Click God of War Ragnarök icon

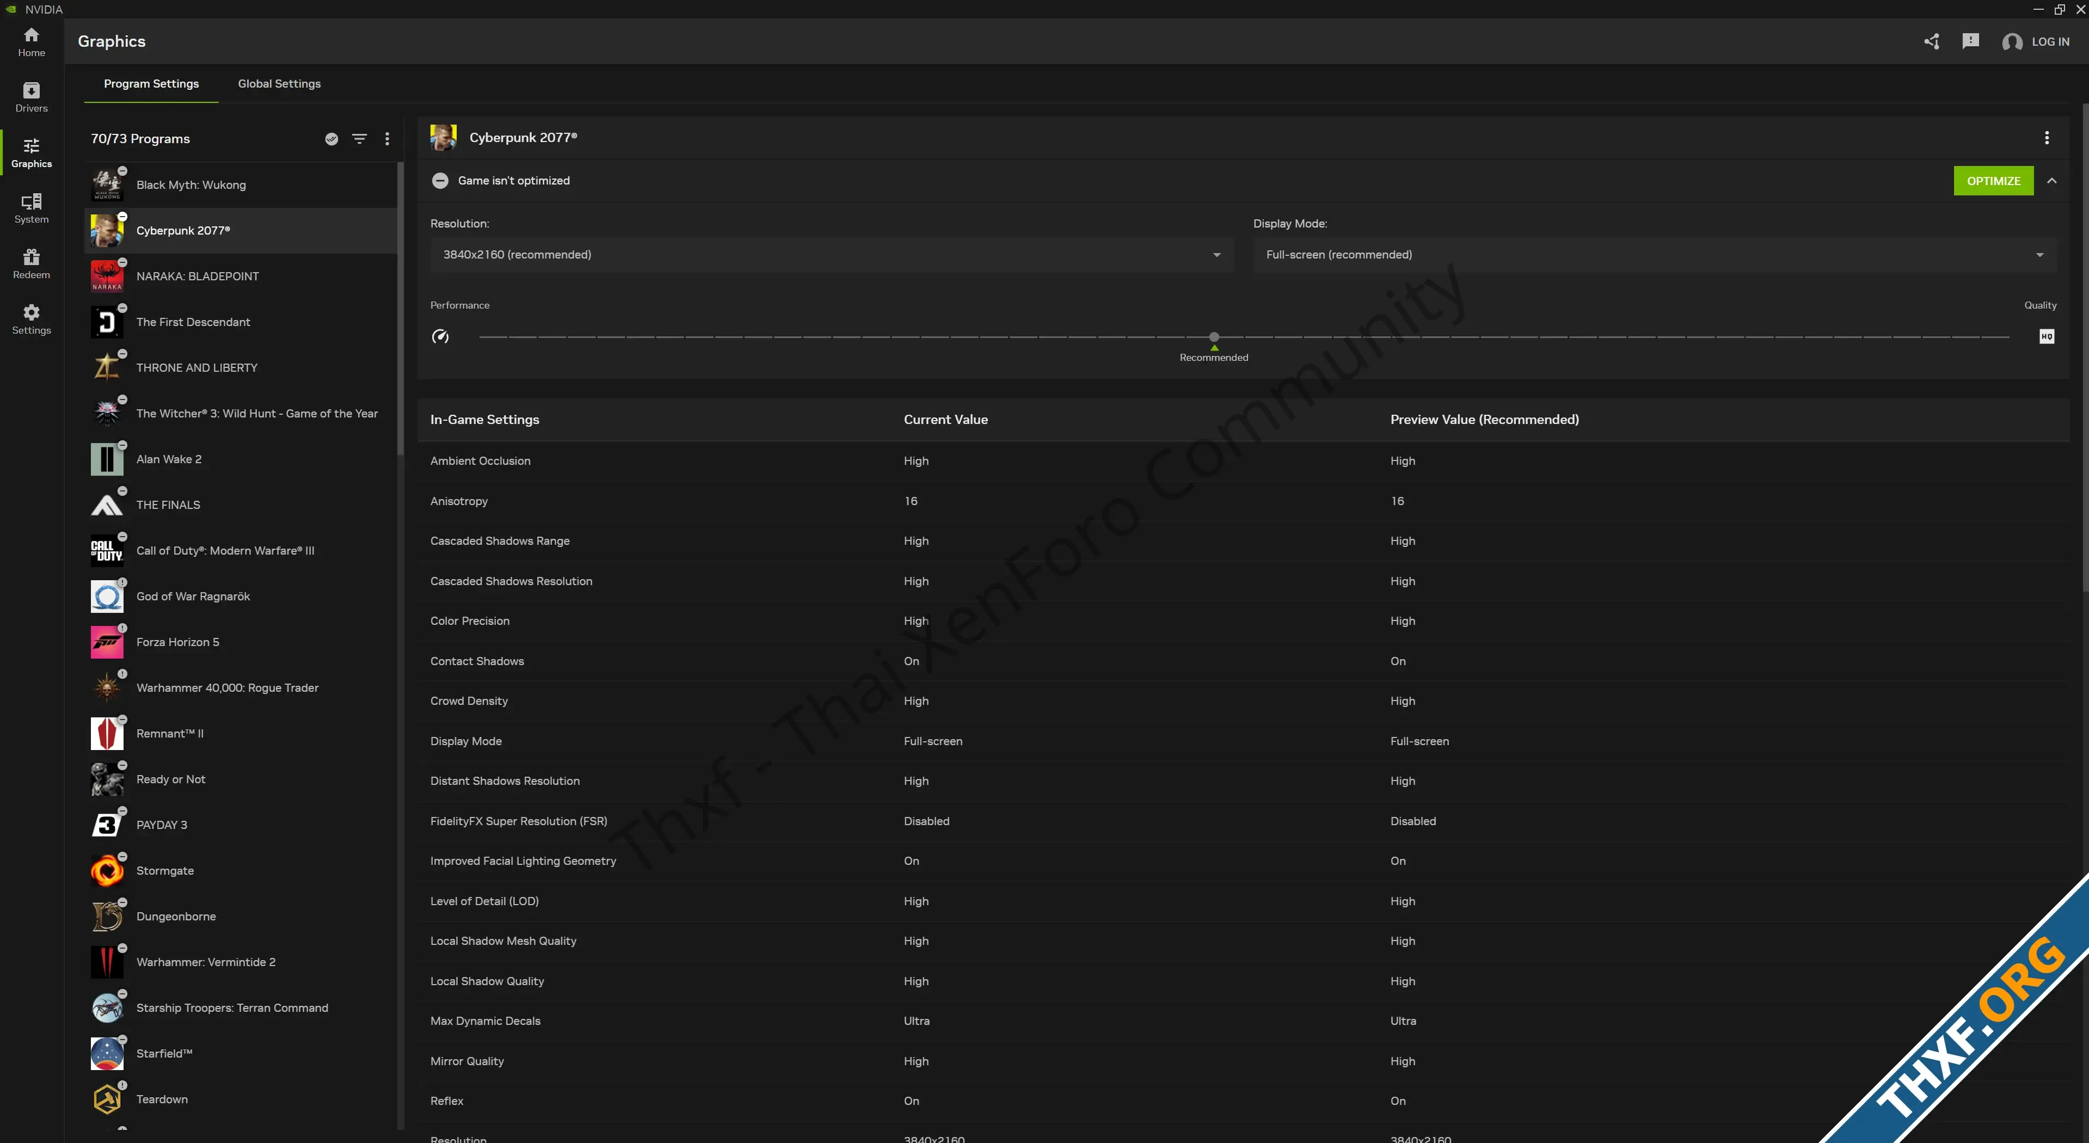pyautogui.click(x=107, y=596)
